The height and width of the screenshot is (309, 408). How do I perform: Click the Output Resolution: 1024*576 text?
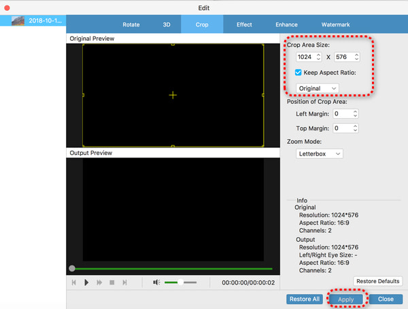[x=328, y=247]
